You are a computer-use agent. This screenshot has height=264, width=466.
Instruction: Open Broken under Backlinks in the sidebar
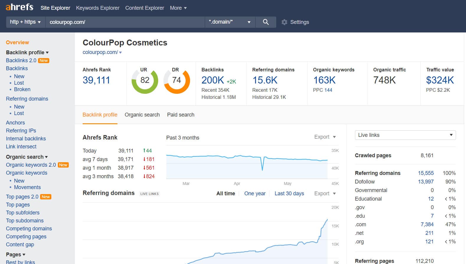click(x=22, y=89)
